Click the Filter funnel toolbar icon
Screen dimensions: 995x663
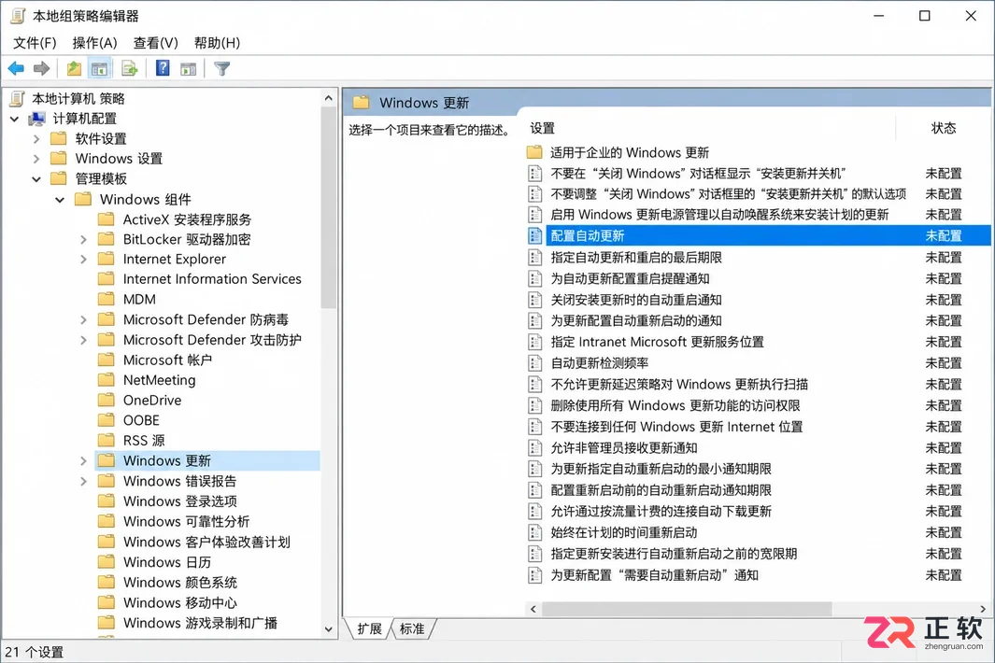(x=221, y=68)
